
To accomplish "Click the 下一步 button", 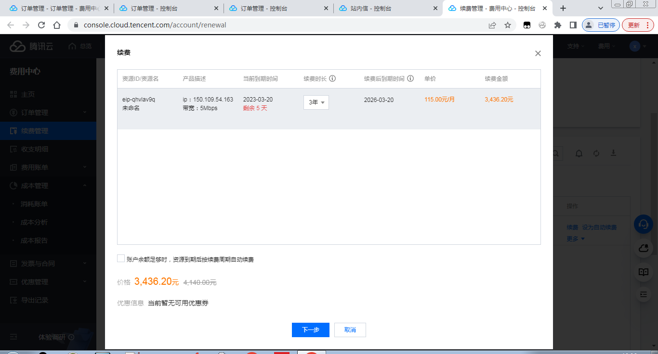I will coord(310,330).
